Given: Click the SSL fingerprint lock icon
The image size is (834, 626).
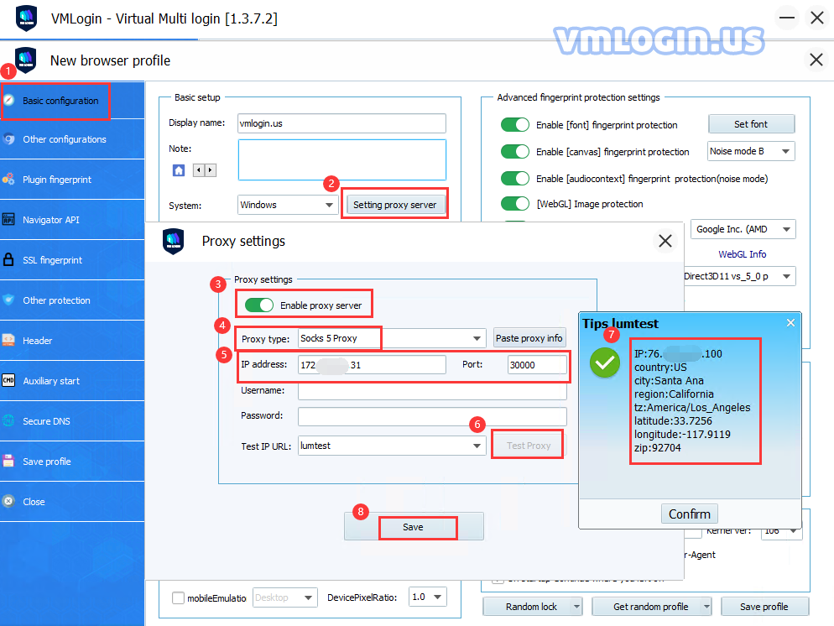Looking at the screenshot, I should click(8, 259).
